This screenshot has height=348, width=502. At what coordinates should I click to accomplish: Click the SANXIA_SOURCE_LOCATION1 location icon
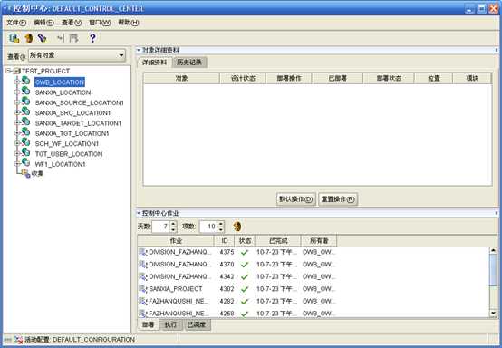[x=25, y=101]
